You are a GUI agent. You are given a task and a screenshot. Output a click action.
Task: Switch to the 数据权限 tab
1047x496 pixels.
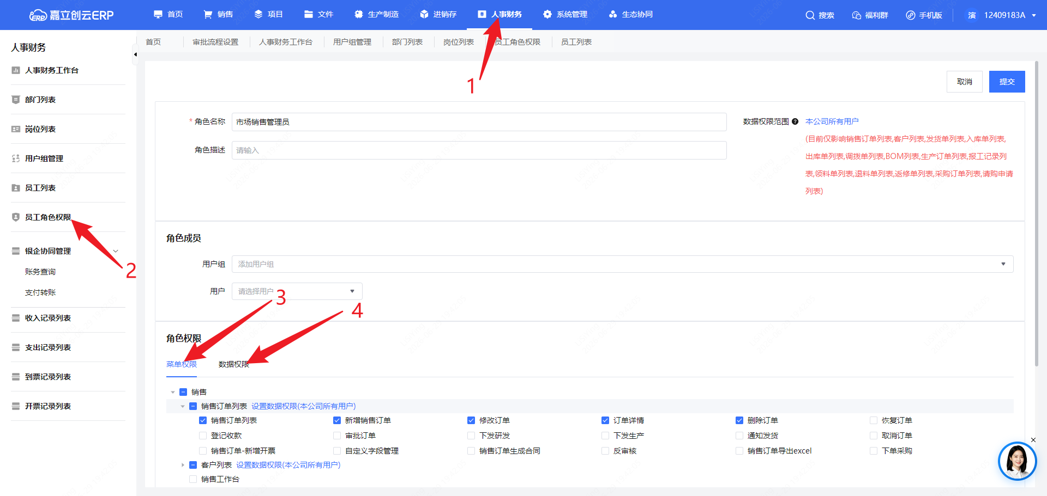234,364
